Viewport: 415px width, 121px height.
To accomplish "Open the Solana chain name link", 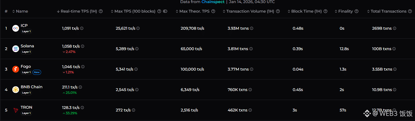I will 27,46.
